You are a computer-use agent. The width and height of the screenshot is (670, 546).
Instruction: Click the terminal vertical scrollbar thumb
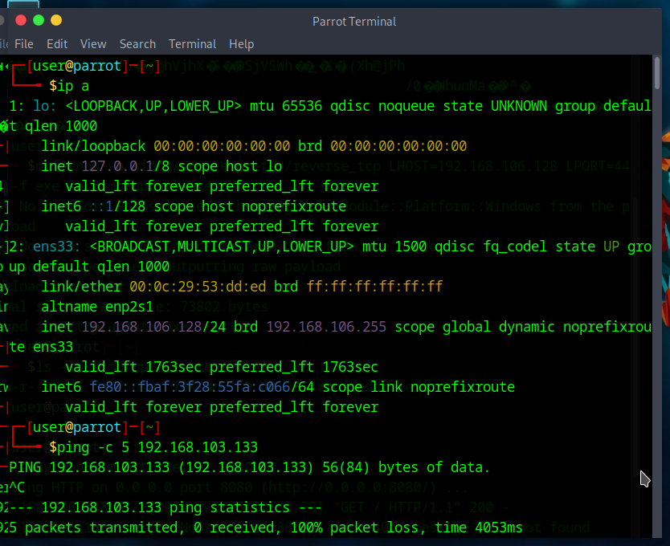click(657, 72)
